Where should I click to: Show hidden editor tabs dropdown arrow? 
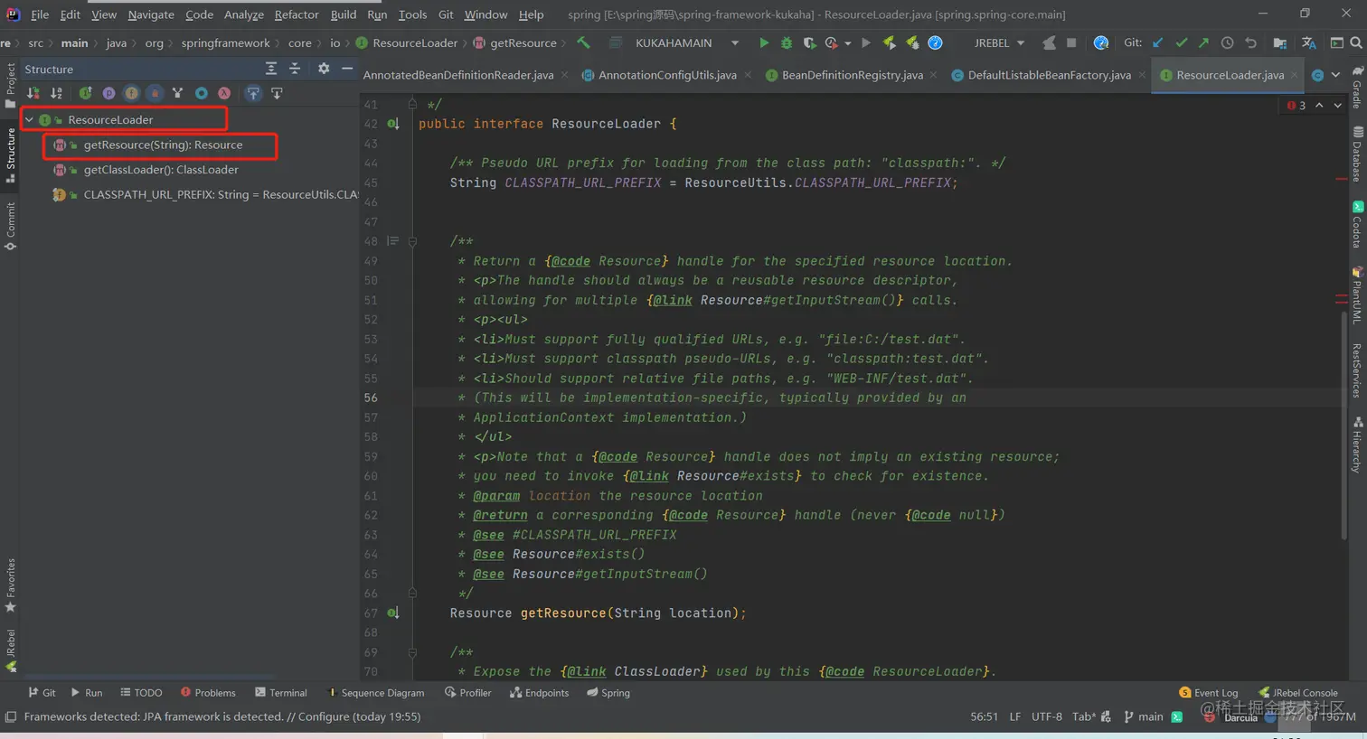(1336, 75)
